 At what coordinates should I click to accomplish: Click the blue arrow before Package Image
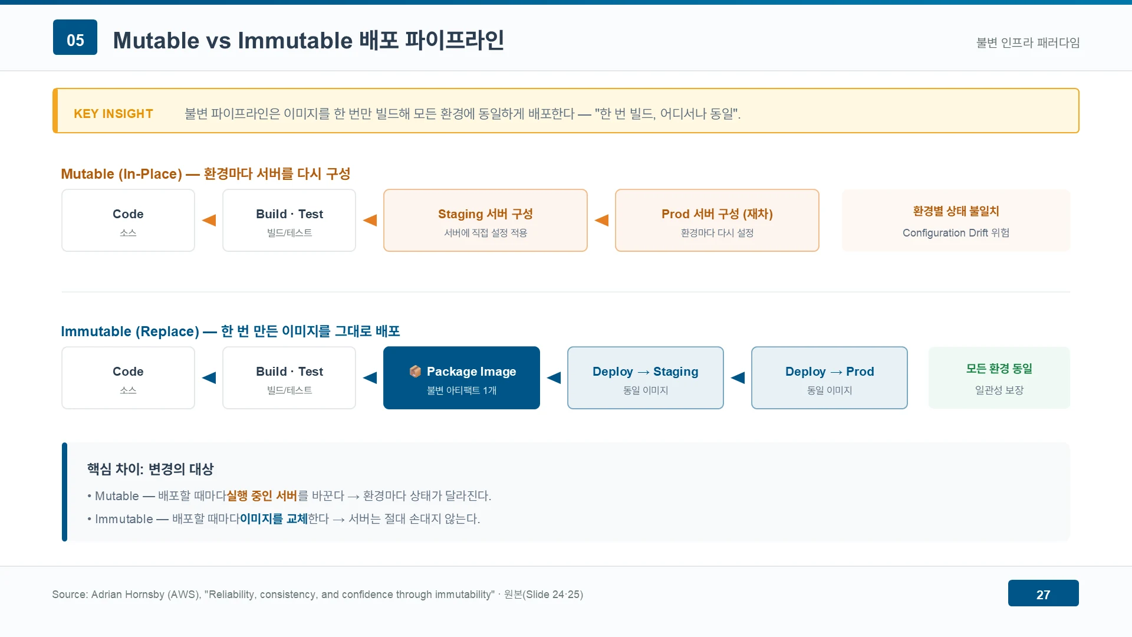[x=370, y=378]
